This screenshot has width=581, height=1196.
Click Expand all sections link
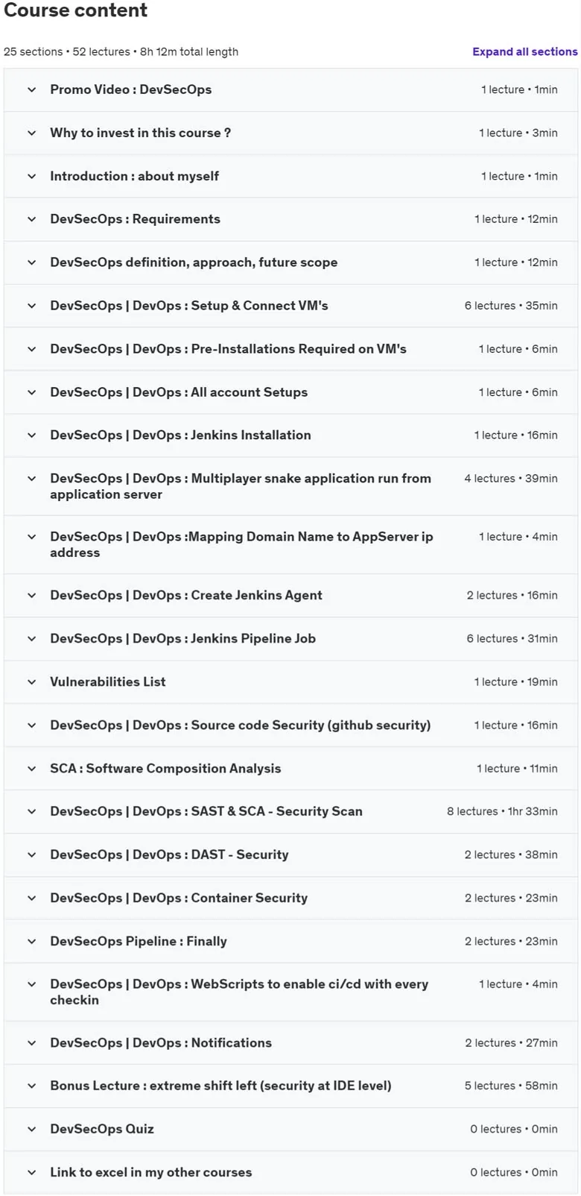(x=524, y=51)
